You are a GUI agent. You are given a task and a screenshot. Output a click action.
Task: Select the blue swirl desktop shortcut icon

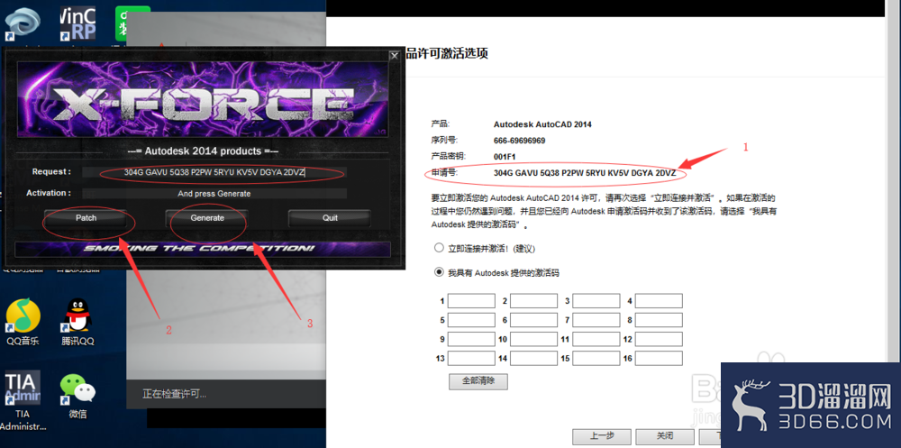[x=23, y=23]
